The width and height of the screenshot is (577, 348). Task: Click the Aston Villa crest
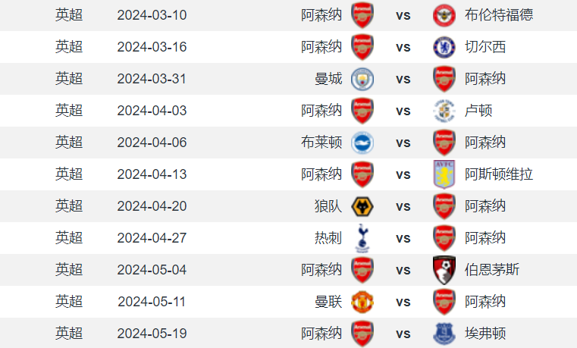444,174
